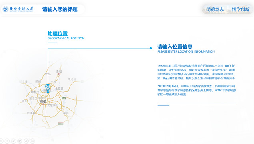The width and height of the screenshot is (254, 144).
Task: Select the slide title placeholder text
Action: (x=60, y=9)
